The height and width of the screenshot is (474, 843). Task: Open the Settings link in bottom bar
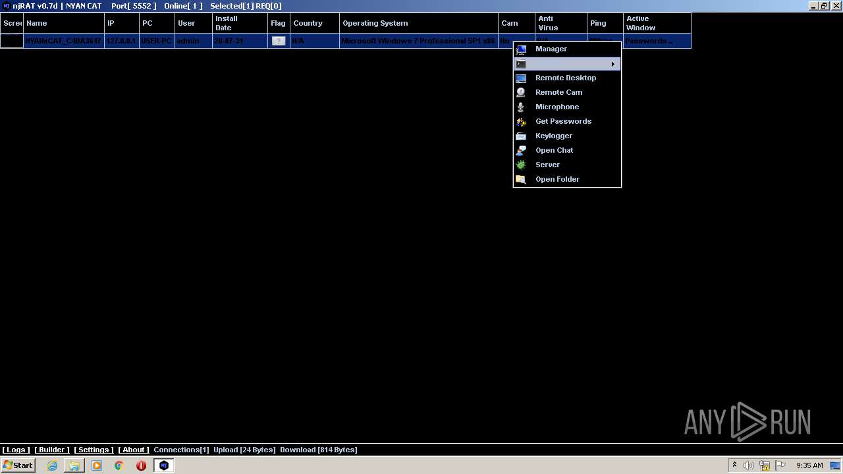[x=94, y=450]
